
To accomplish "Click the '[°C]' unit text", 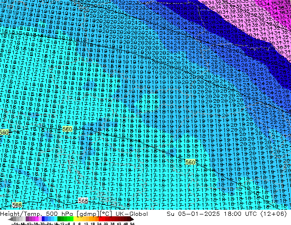I will coord(106,214).
